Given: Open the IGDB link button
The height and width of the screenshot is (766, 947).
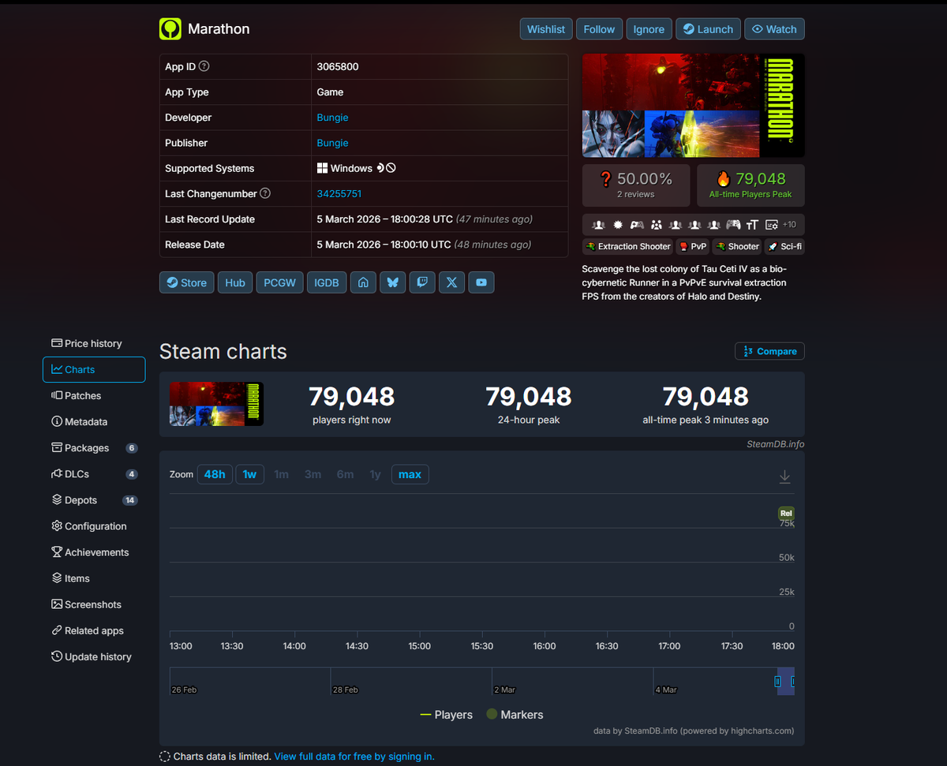Looking at the screenshot, I should [x=327, y=282].
